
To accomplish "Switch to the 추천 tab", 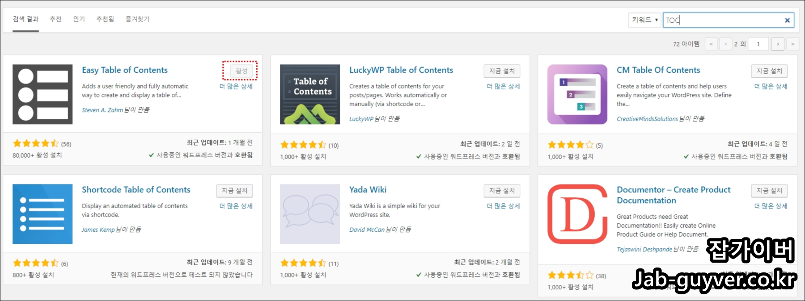I will pos(55,19).
